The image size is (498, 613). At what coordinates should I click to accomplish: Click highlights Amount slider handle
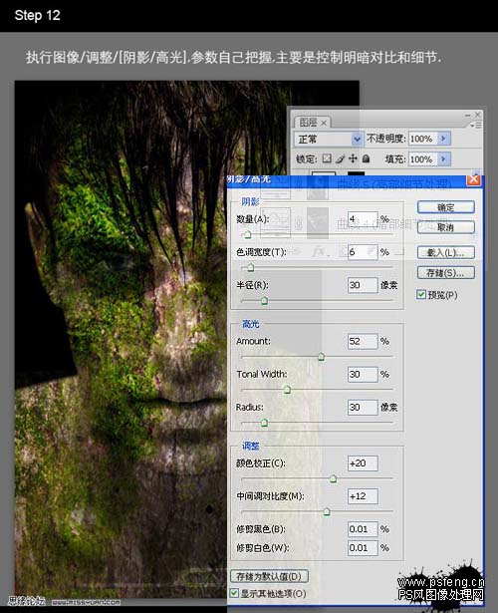(321, 357)
